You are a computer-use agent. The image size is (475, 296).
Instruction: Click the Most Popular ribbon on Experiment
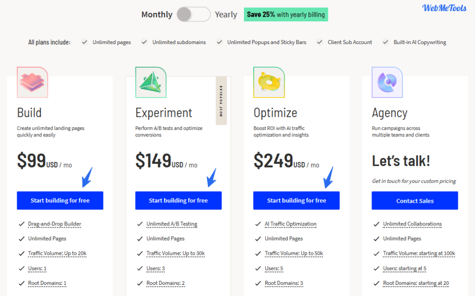click(221, 101)
